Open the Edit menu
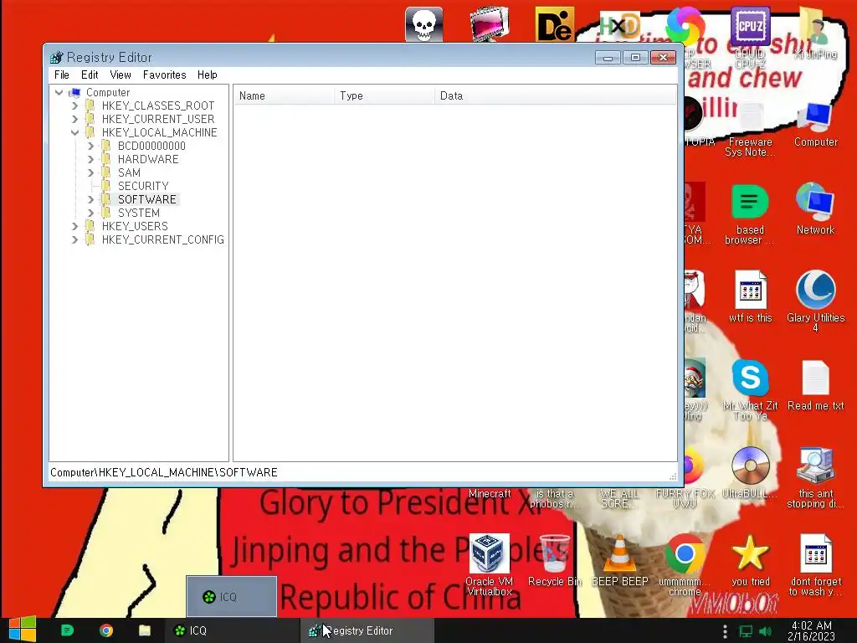 point(90,75)
